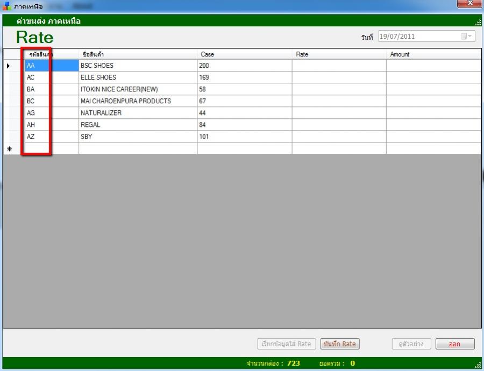
Task: Click the บันทึก Rate button
Action: 340,344
